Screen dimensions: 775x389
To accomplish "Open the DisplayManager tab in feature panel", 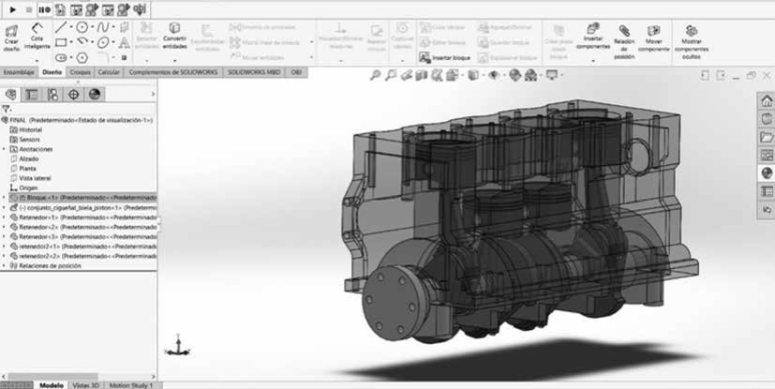I will pos(94,95).
